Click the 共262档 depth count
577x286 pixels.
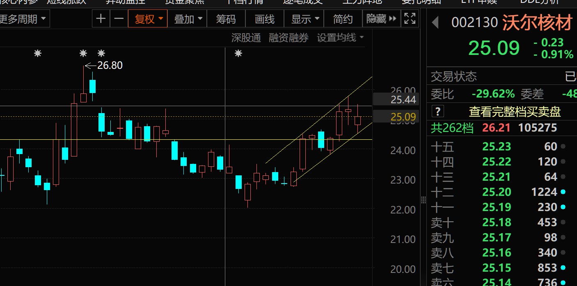[x=452, y=128]
